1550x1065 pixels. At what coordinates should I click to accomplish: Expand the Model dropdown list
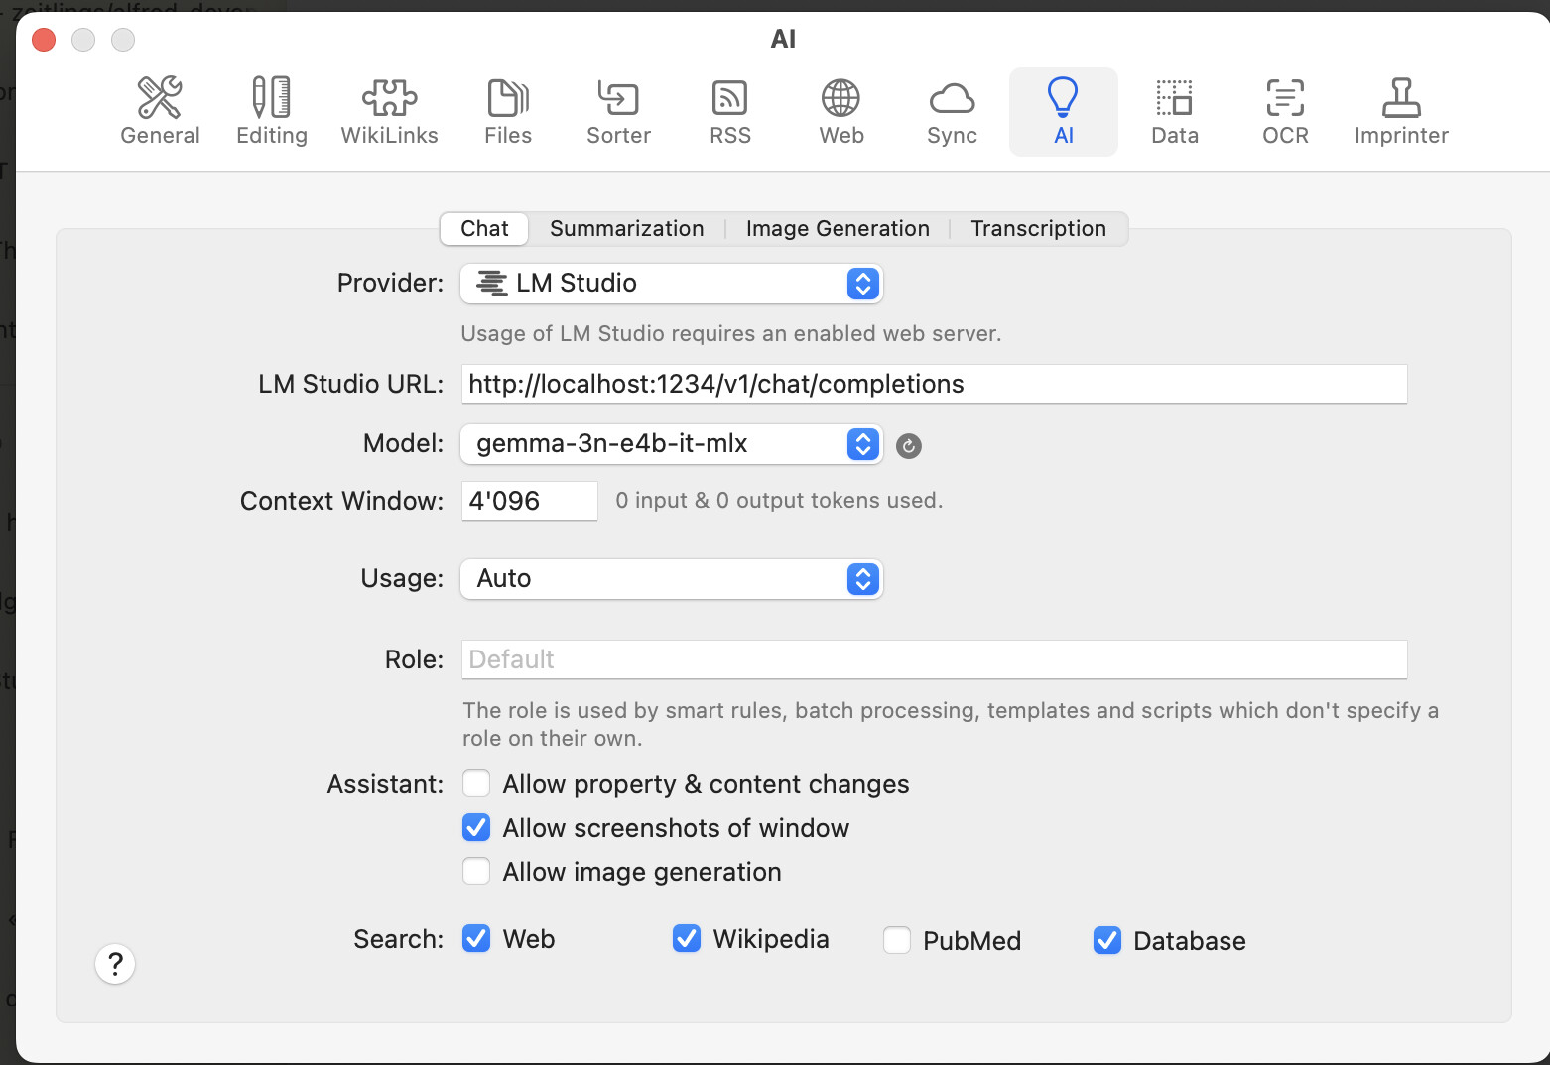671,444
